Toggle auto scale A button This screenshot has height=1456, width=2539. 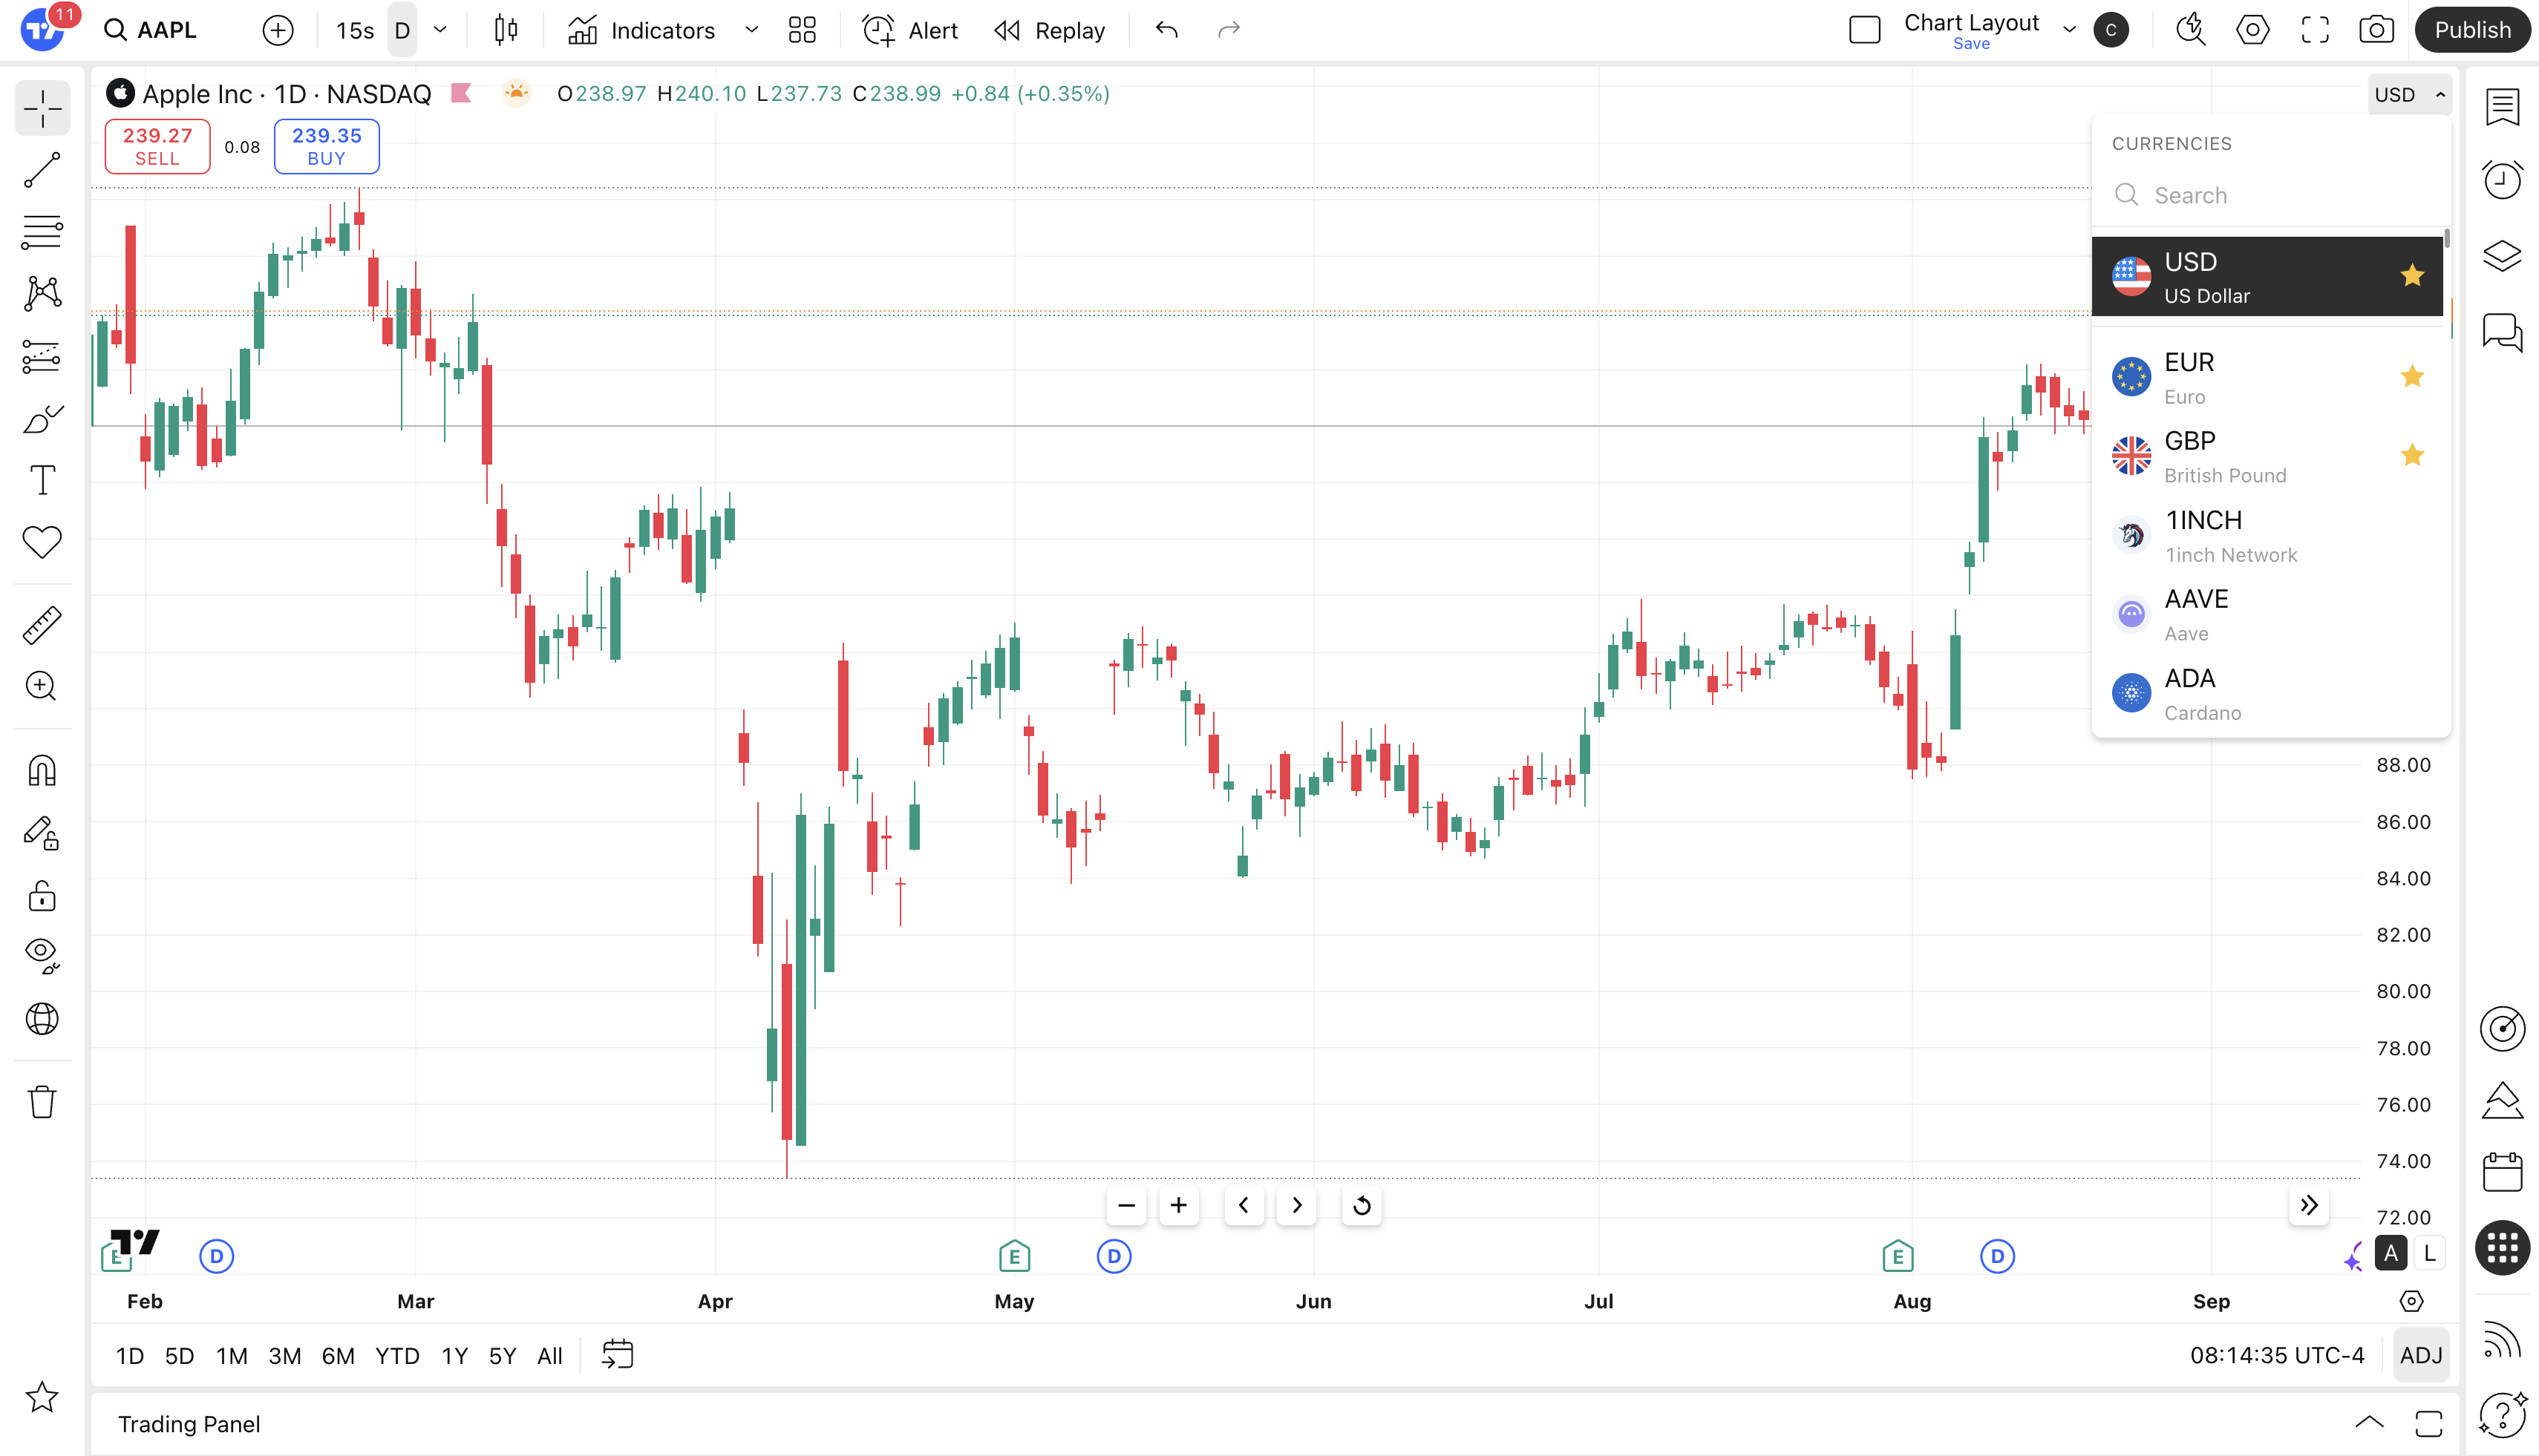[2391, 1253]
